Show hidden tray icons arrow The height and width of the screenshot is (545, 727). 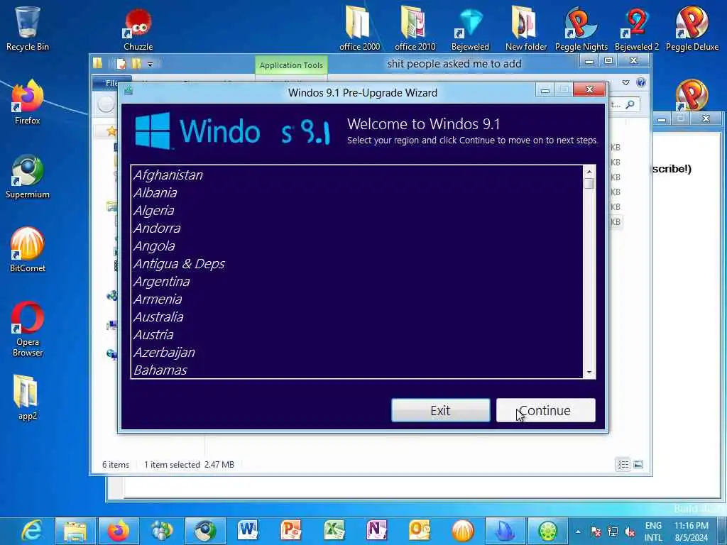coord(578,532)
